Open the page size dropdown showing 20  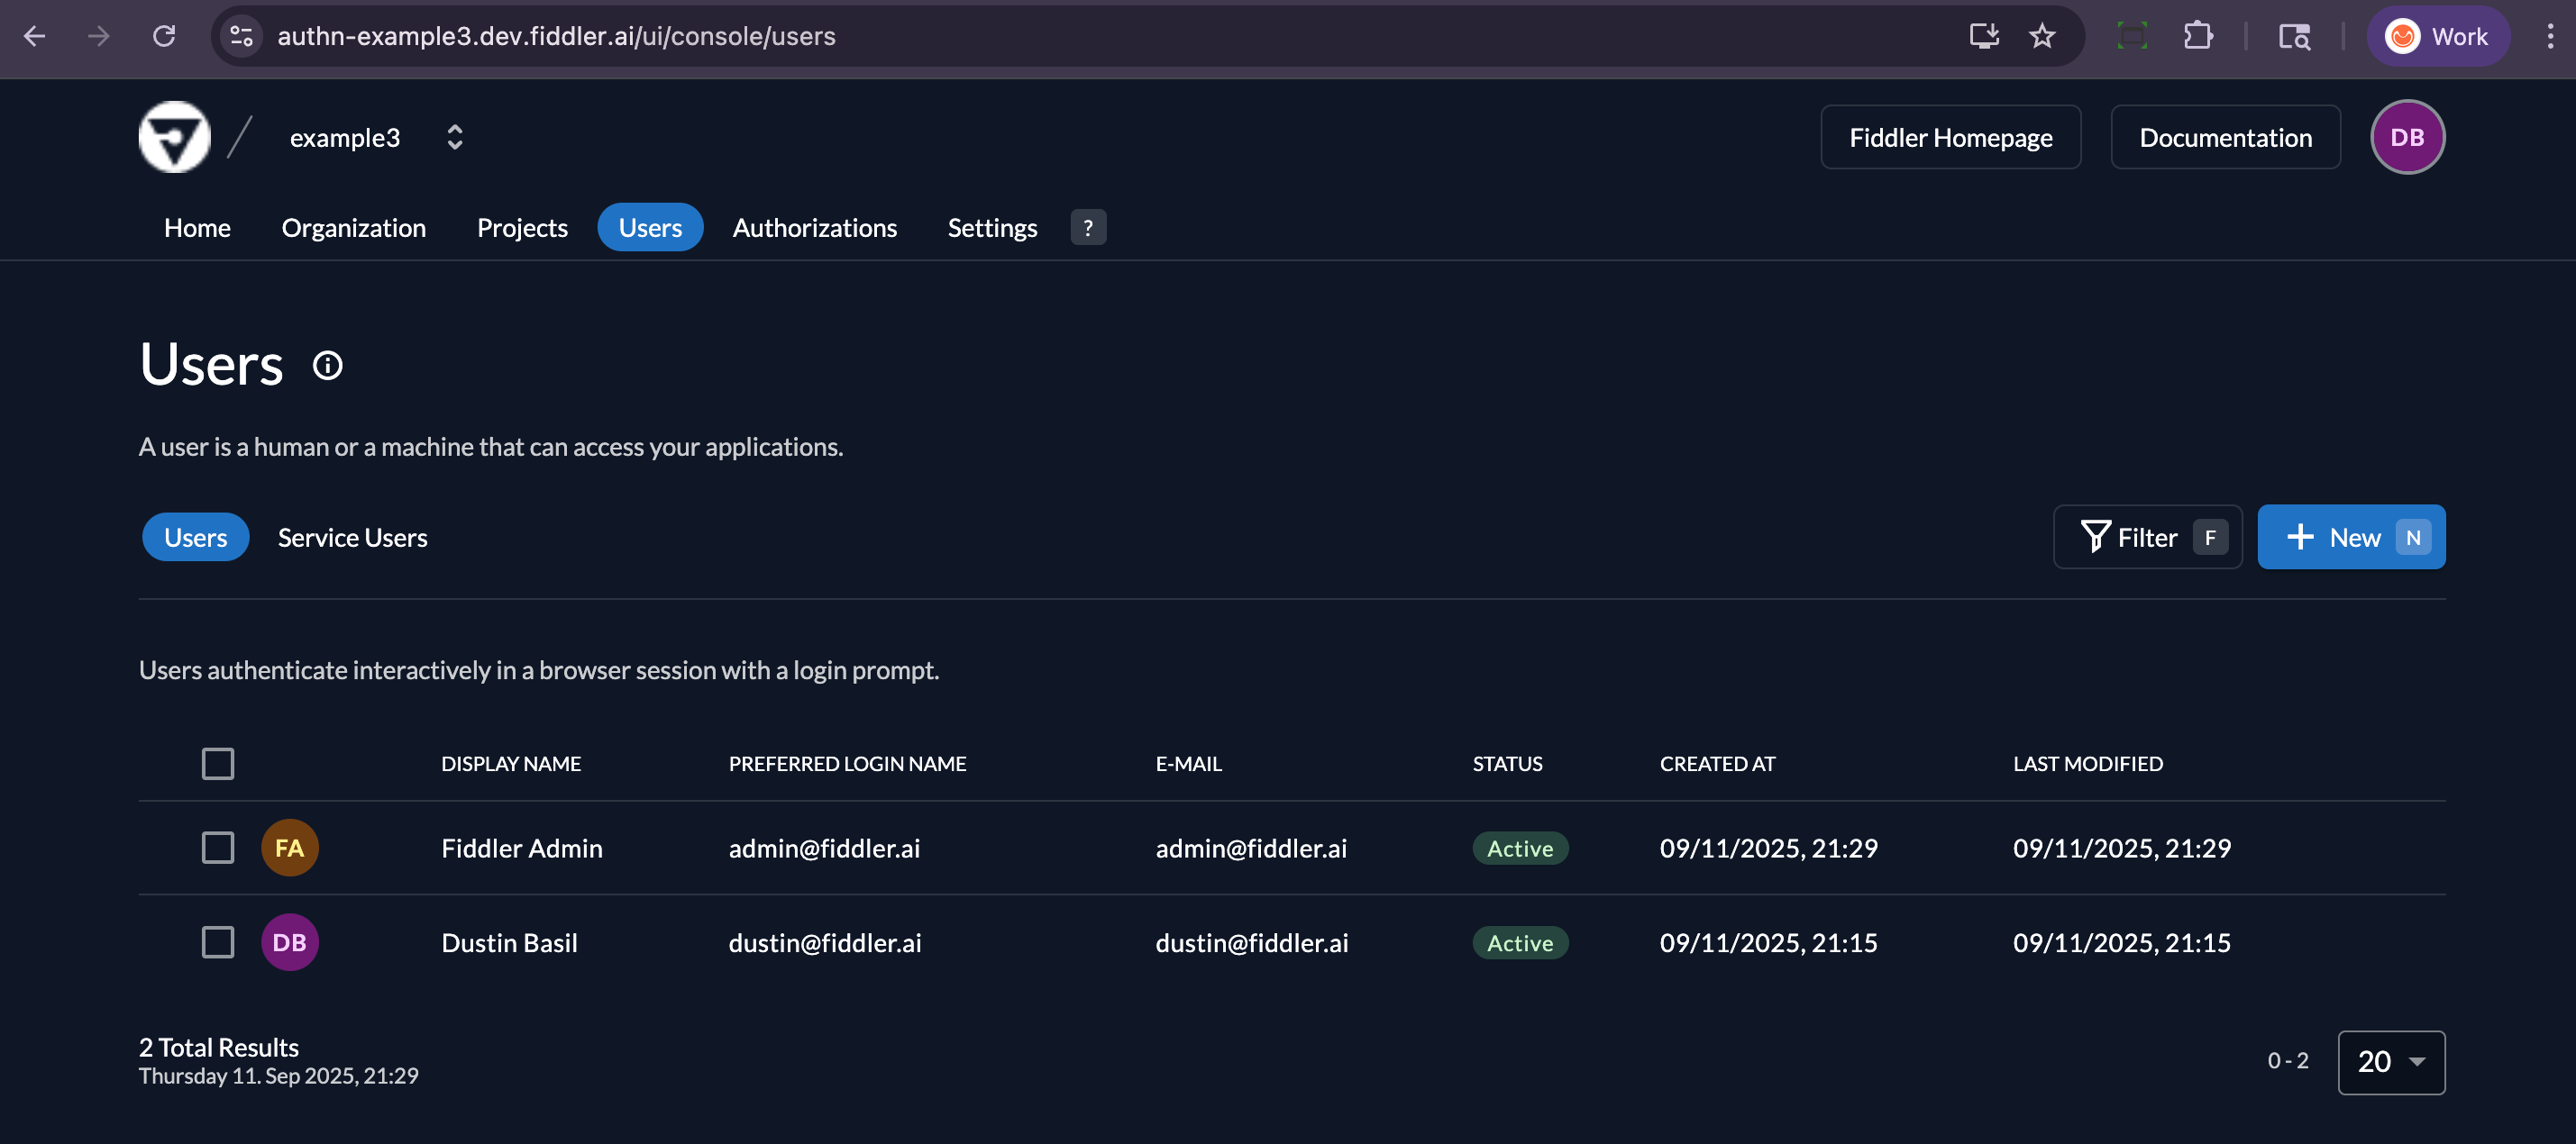pyautogui.click(x=2391, y=1062)
